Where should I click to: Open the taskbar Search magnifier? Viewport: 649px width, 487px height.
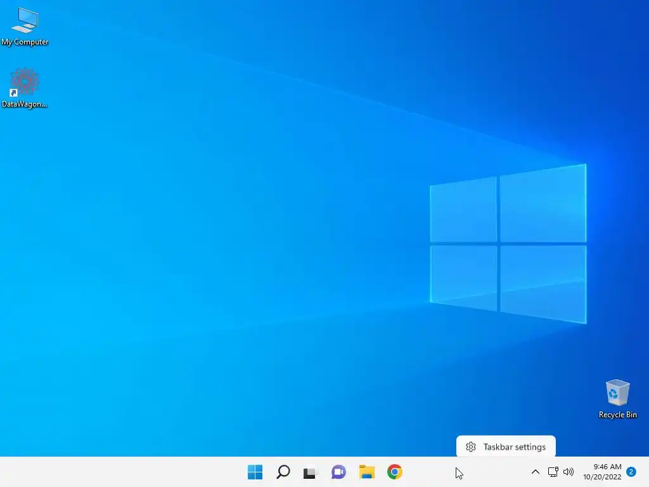point(283,472)
